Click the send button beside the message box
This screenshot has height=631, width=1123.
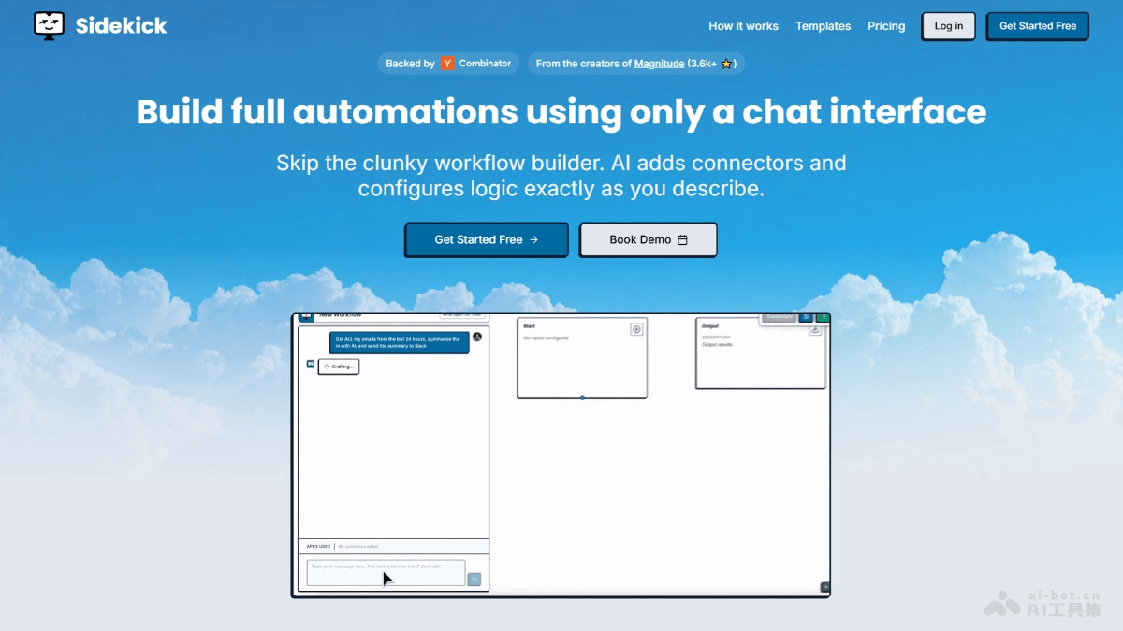474,580
